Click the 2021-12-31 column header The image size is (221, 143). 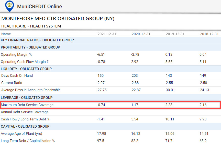pyautogui.click(x=107, y=34)
